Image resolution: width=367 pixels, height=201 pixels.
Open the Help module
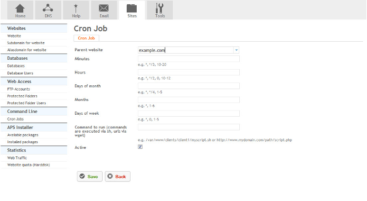76,10
